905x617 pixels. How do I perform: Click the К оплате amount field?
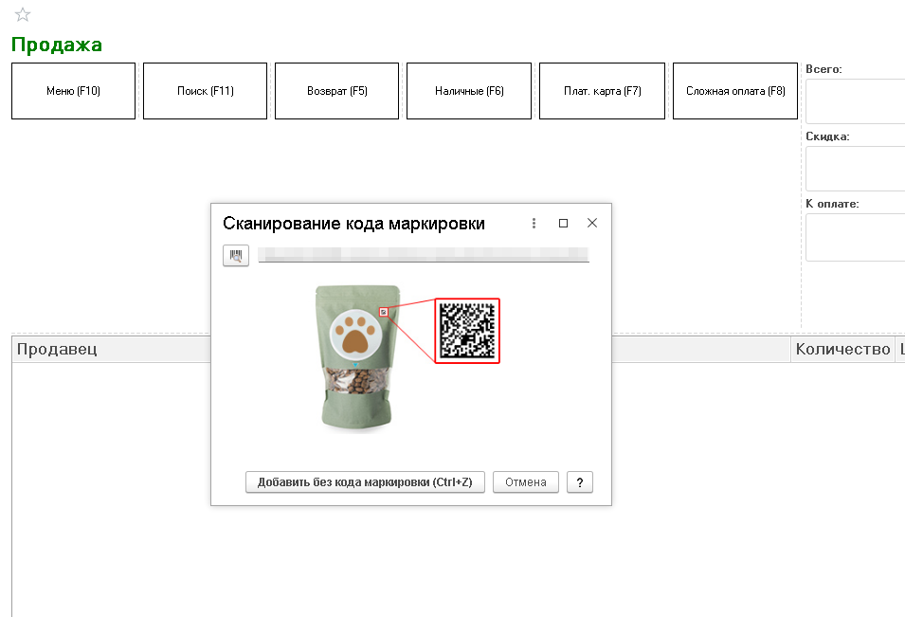856,237
